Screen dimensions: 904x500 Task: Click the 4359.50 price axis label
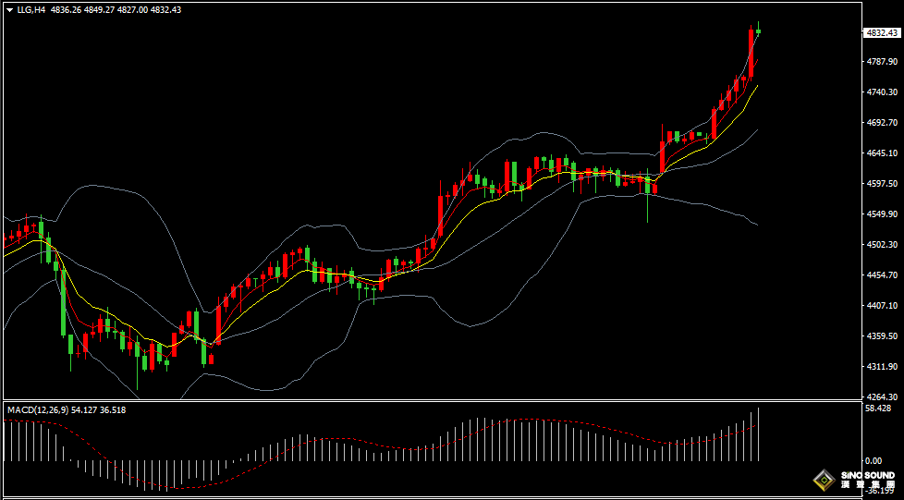(881, 336)
